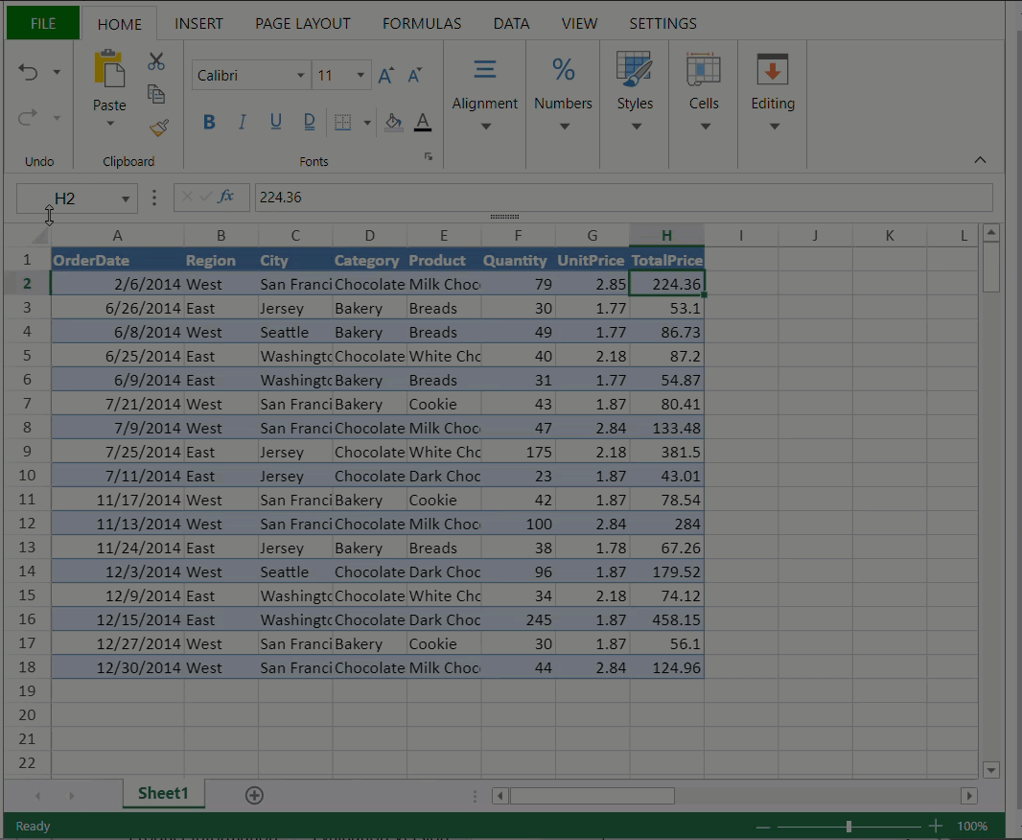Toggle Underline formatting

[x=276, y=122]
